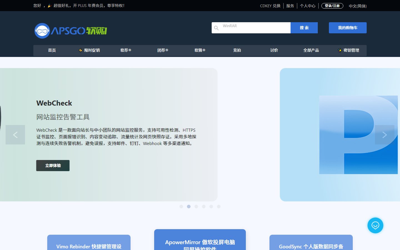This screenshot has width=400, height=250.
Task: Open 个人中心 in top bar
Action: click(308, 6)
